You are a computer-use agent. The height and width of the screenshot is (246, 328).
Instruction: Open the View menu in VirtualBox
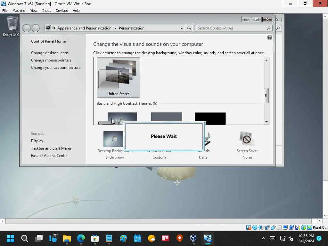(x=34, y=11)
